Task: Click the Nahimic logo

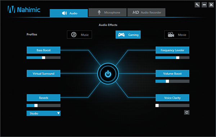Action: 24,9
